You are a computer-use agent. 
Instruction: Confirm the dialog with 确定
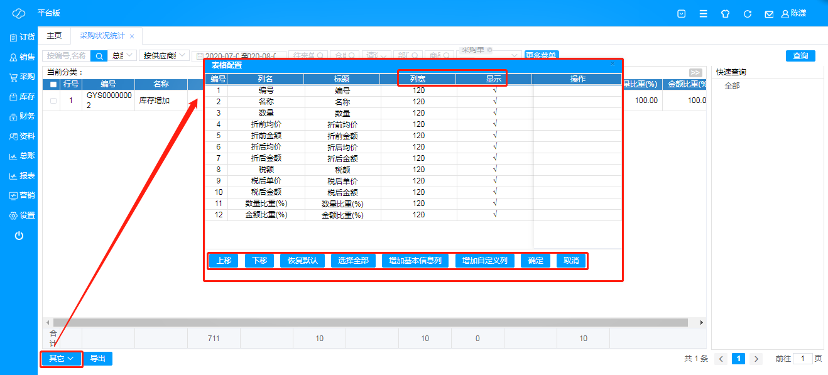[535, 261]
